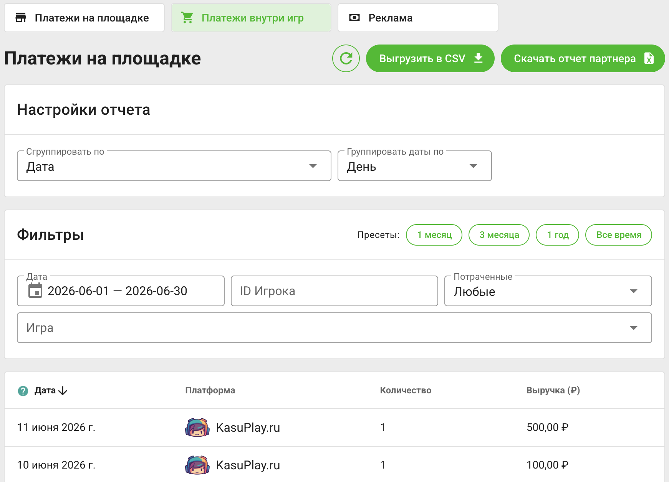Click KasuPlay.ru text in 11 июня row
This screenshot has width=669, height=482.
click(x=248, y=428)
